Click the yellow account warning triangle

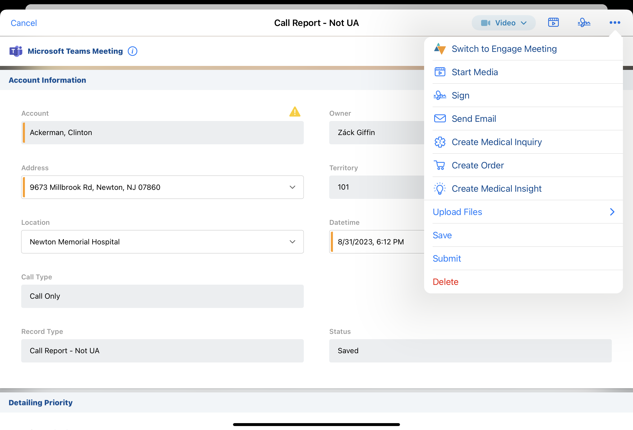tap(295, 112)
